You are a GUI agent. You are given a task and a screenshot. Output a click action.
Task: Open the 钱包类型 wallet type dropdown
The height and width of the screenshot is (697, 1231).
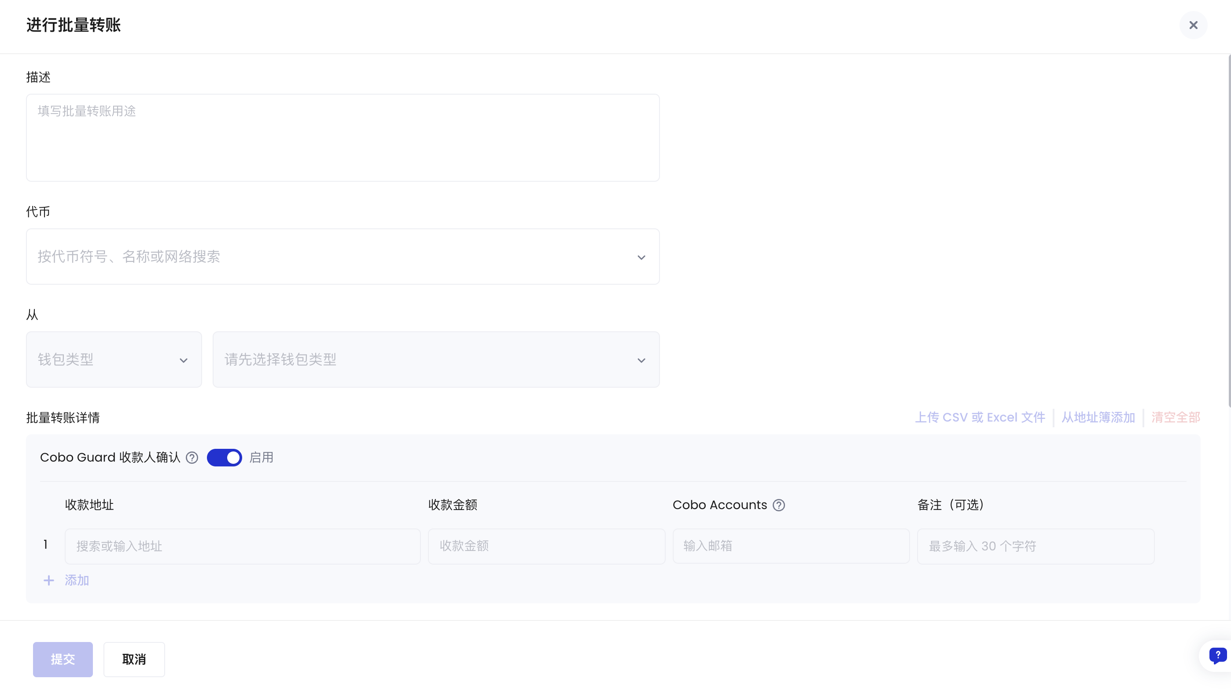tap(114, 360)
